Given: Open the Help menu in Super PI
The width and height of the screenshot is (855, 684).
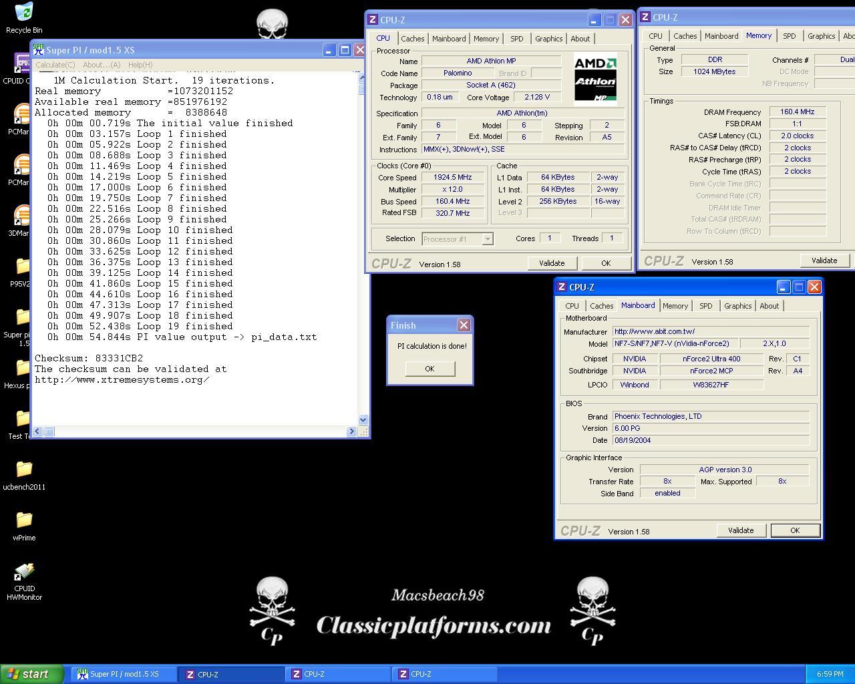Looking at the screenshot, I should point(140,65).
